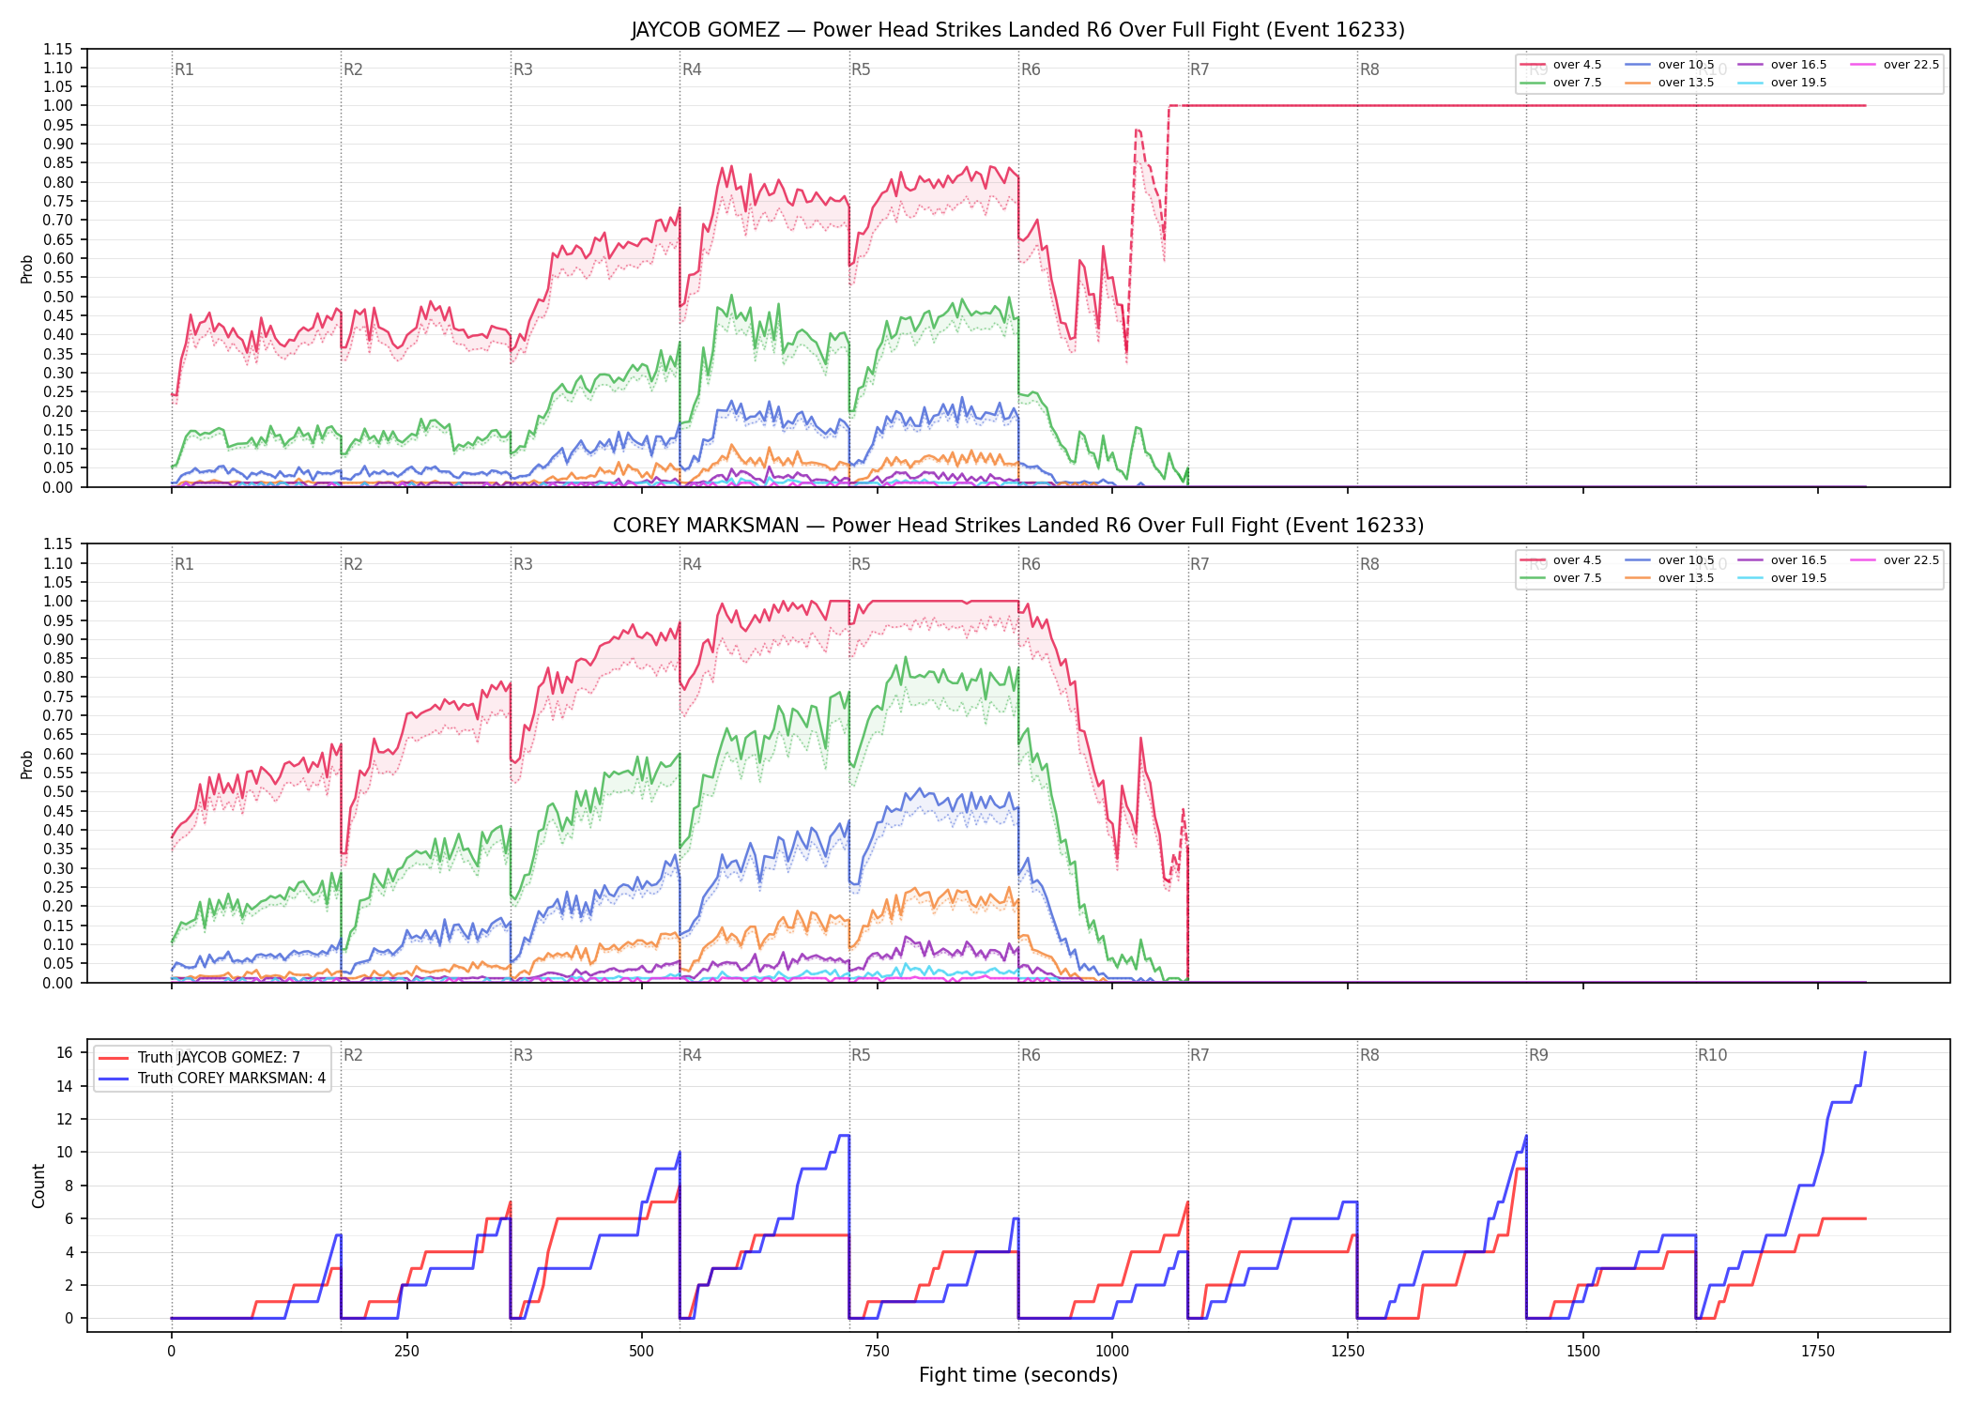Click 'over 7.5' in the Marksman chart legend
Image resolution: width=1971 pixels, height=1408 pixels.
click(x=1577, y=578)
